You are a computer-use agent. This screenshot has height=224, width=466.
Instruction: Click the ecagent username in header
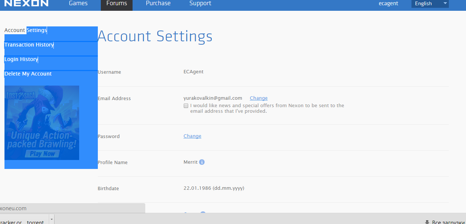(388, 3)
